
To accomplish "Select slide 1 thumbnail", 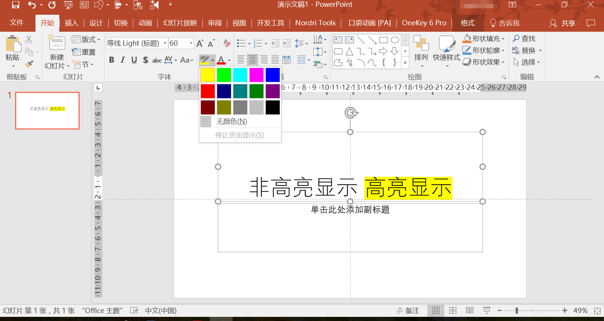I will [47, 111].
